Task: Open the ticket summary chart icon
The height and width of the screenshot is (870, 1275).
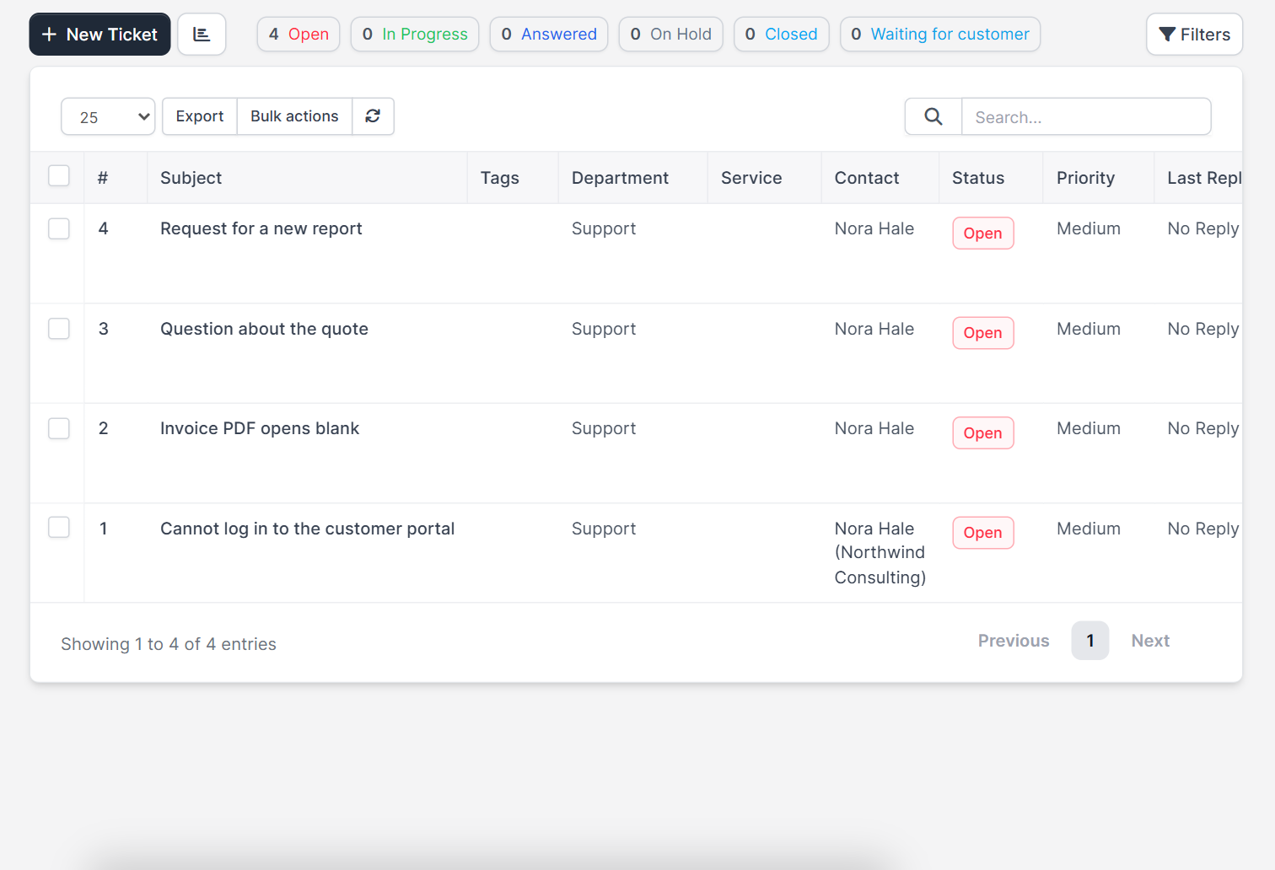Action: coord(202,35)
